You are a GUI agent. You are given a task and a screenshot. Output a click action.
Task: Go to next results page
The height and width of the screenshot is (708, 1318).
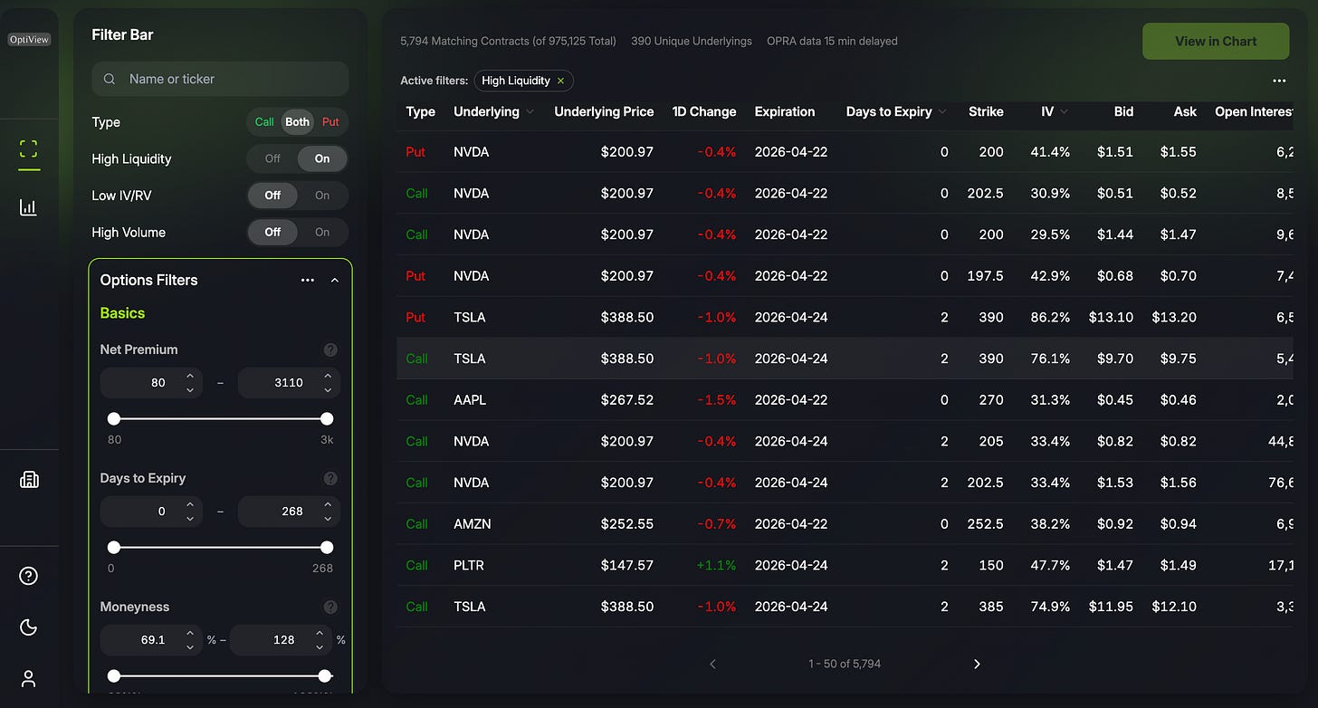pos(977,664)
